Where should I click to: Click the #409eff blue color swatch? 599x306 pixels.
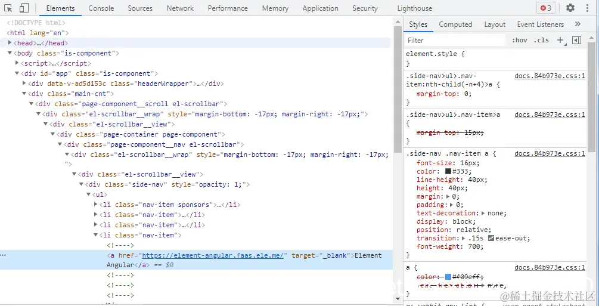click(448, 277)
